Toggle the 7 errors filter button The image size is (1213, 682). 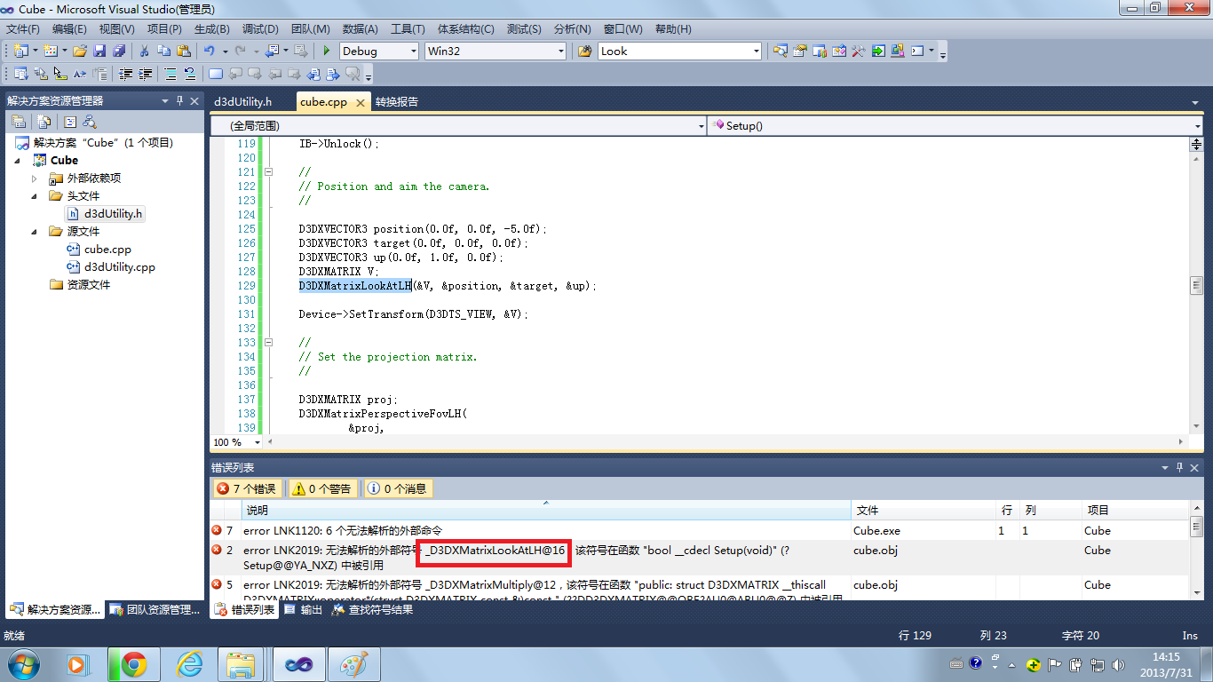pyautogui.click(x=247, y=488)
